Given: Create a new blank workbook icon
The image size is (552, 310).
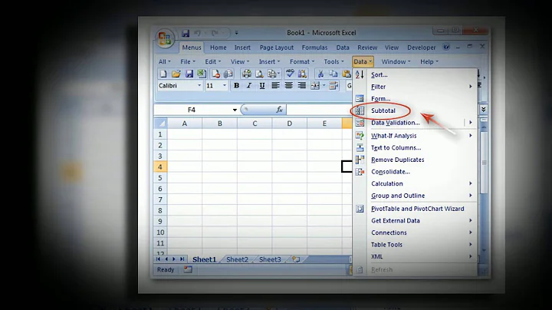Looking at the screenshot, I should coord(163,74).
